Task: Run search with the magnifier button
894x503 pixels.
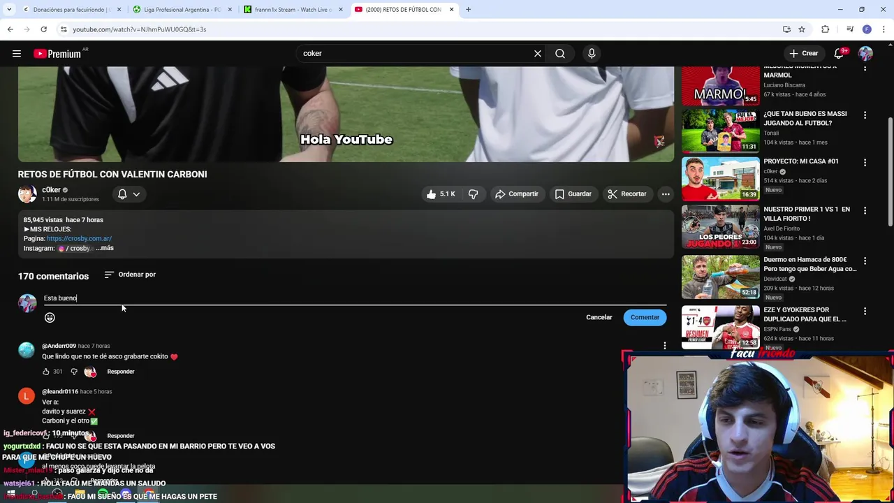Action: click(560, 54)
